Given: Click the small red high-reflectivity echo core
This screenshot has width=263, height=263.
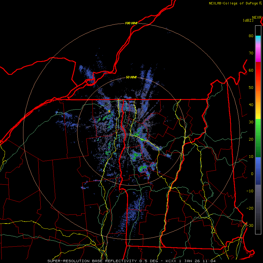Looking at the screenshot, I should [109, 111].
